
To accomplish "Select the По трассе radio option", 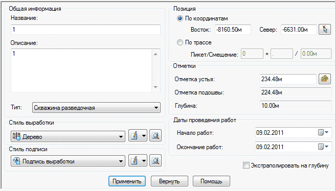I will [180, 42].
